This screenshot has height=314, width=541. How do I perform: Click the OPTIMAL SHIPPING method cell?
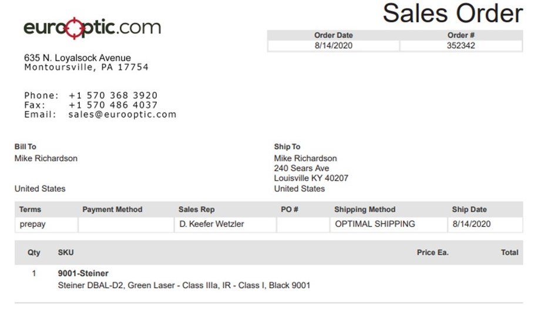point(375,224)
